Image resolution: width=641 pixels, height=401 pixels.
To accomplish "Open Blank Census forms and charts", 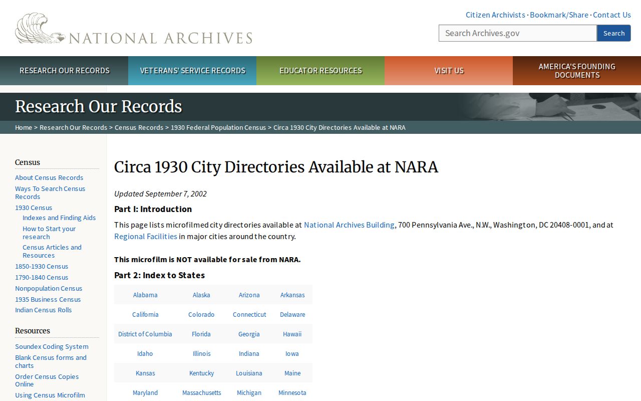I will pos(51,361).
